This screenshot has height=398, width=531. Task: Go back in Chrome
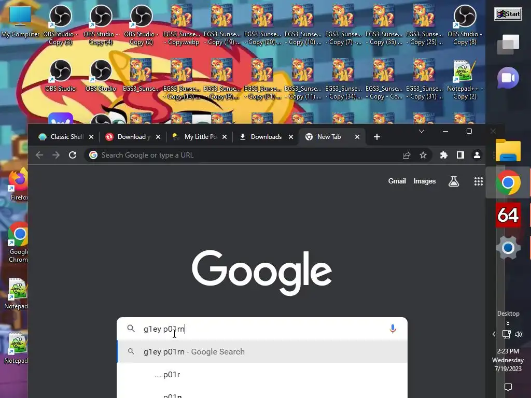[x=39, y=155]
